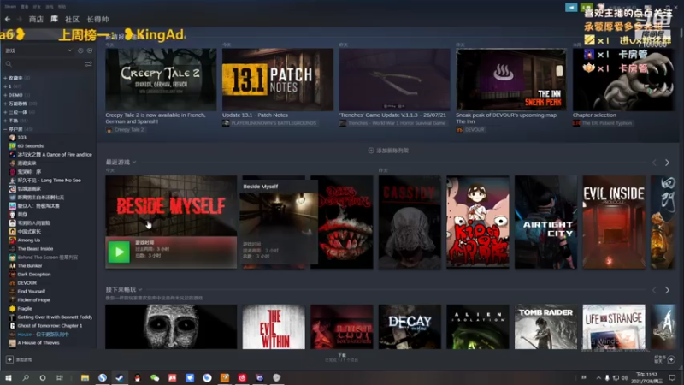Viewport: 684px width, 385px height.
Task: Expand the 三位一体 category
Action: [5, 112]
